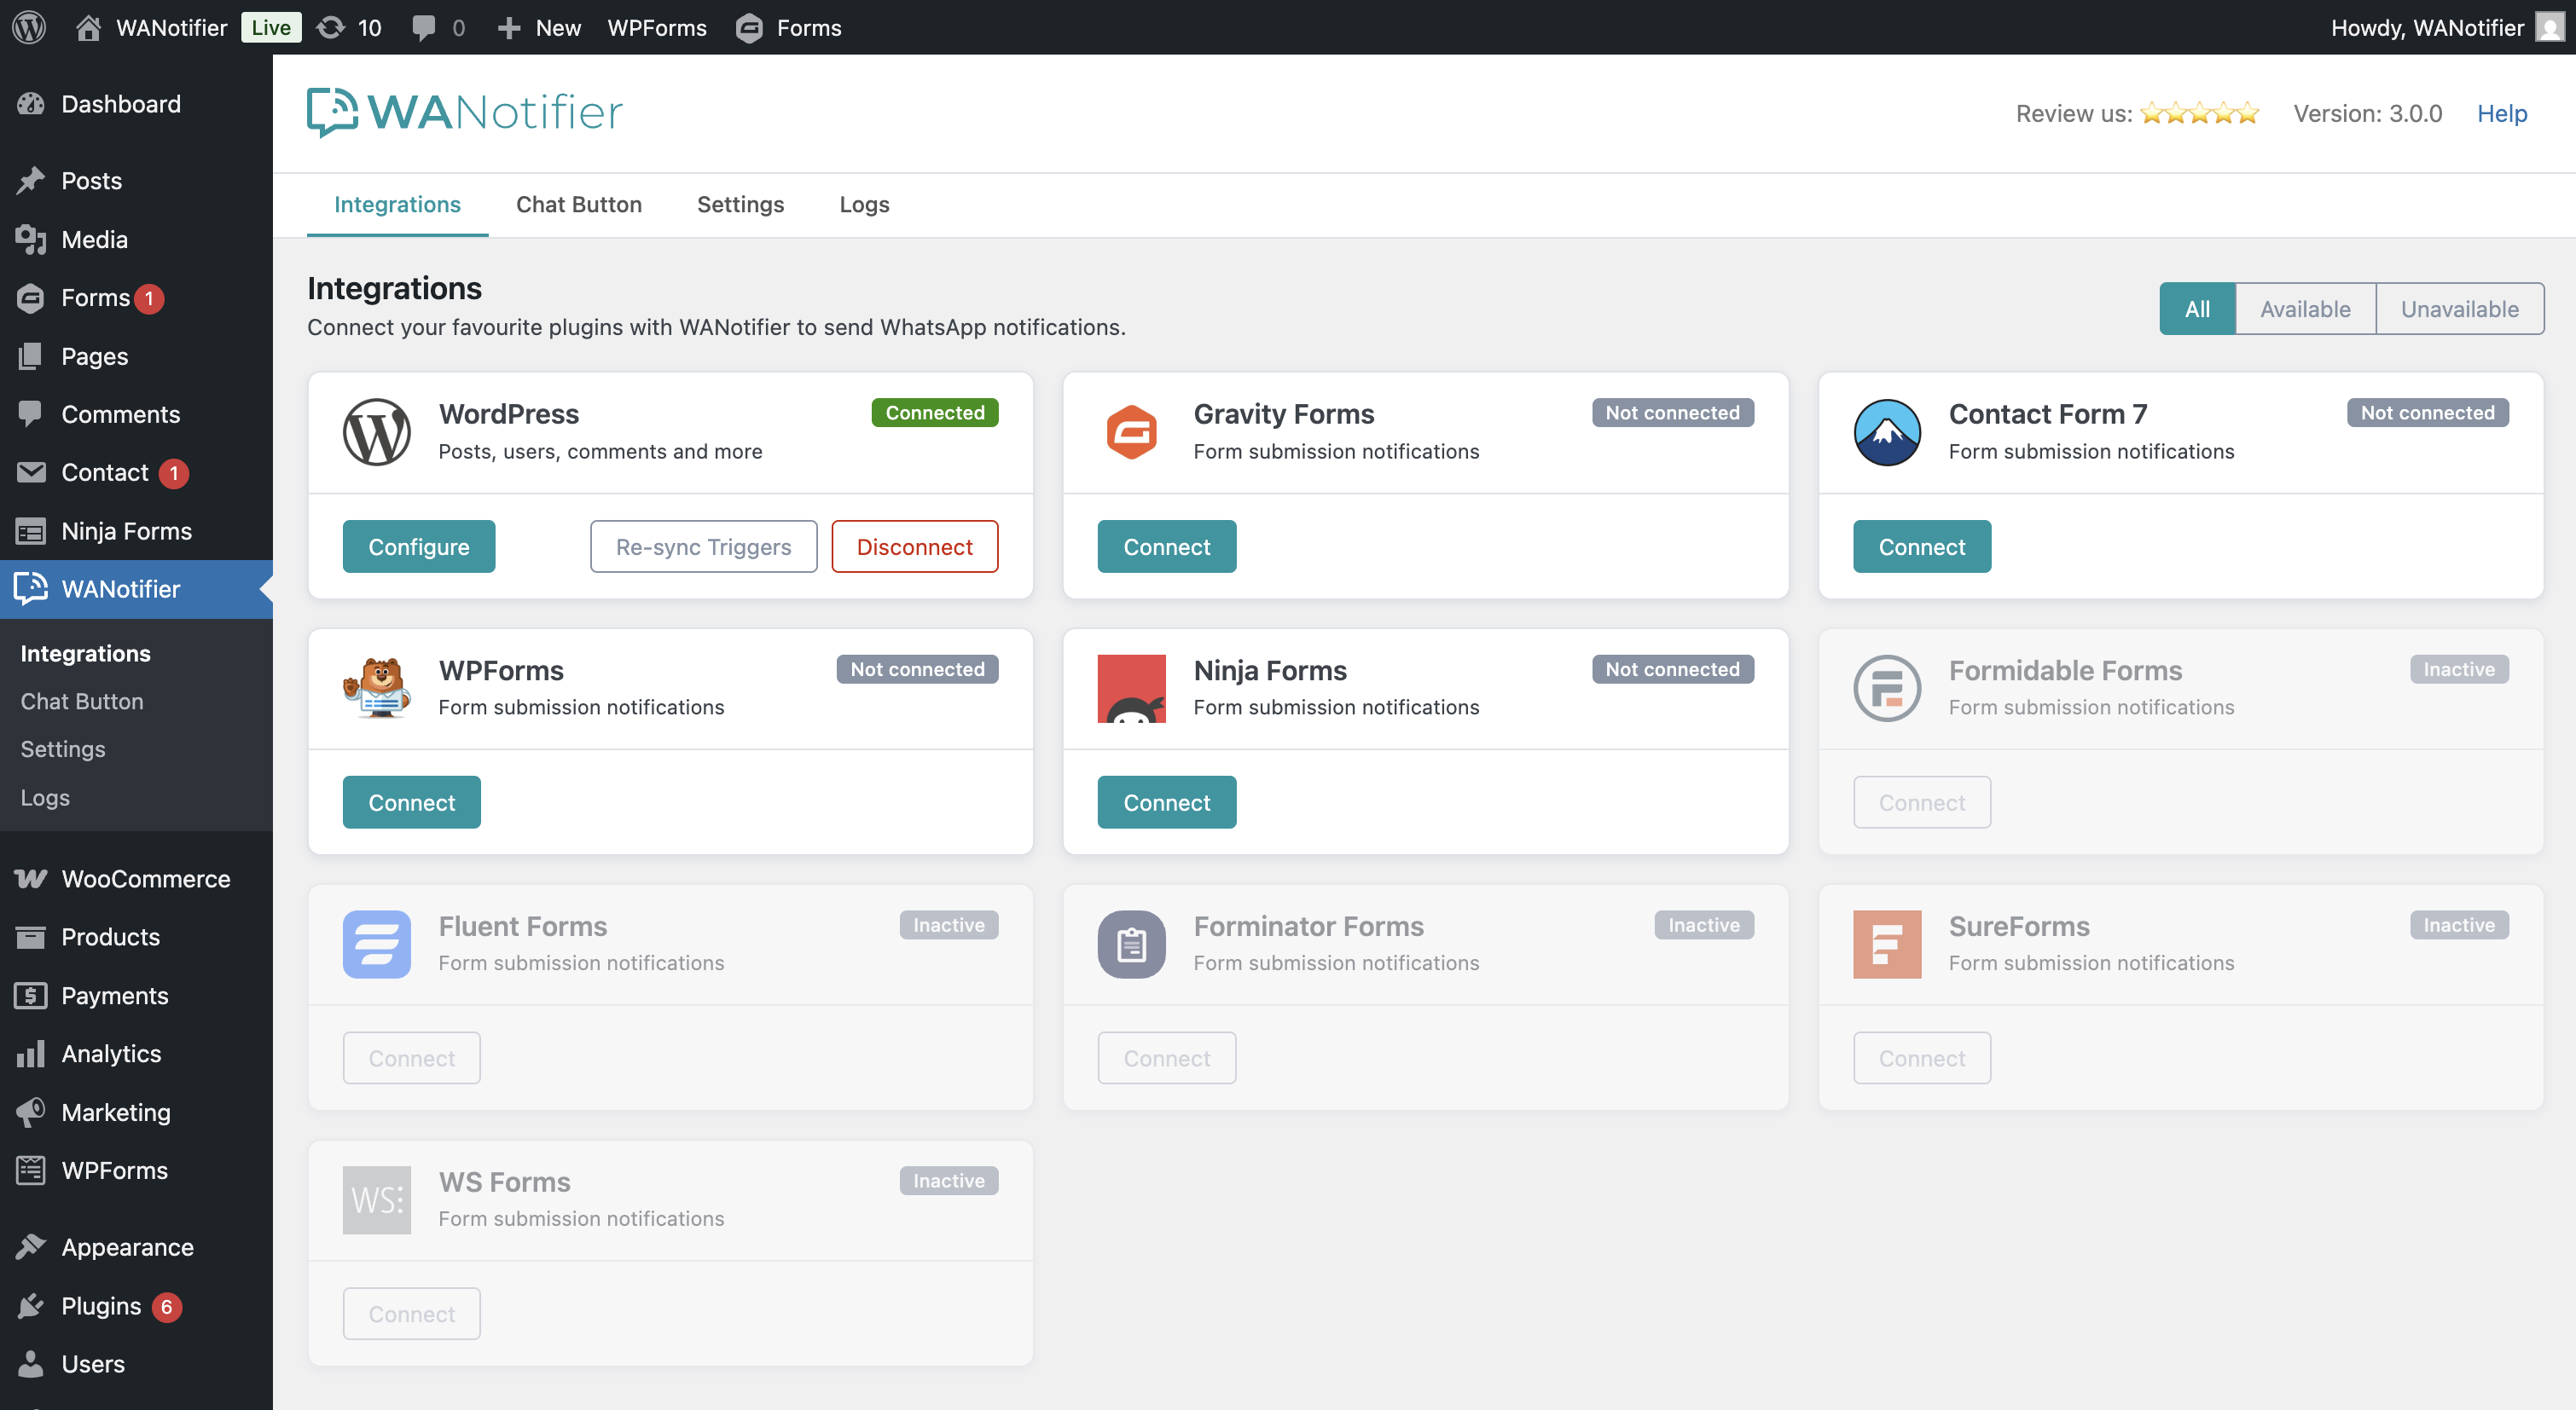Open the Logs tab
Viewport: 2576px width, 1410px height.
[x=863, y=204]
